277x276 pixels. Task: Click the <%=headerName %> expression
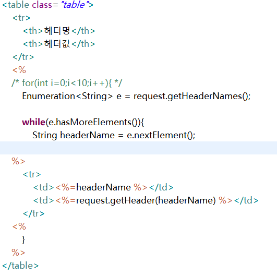[101, 187]
